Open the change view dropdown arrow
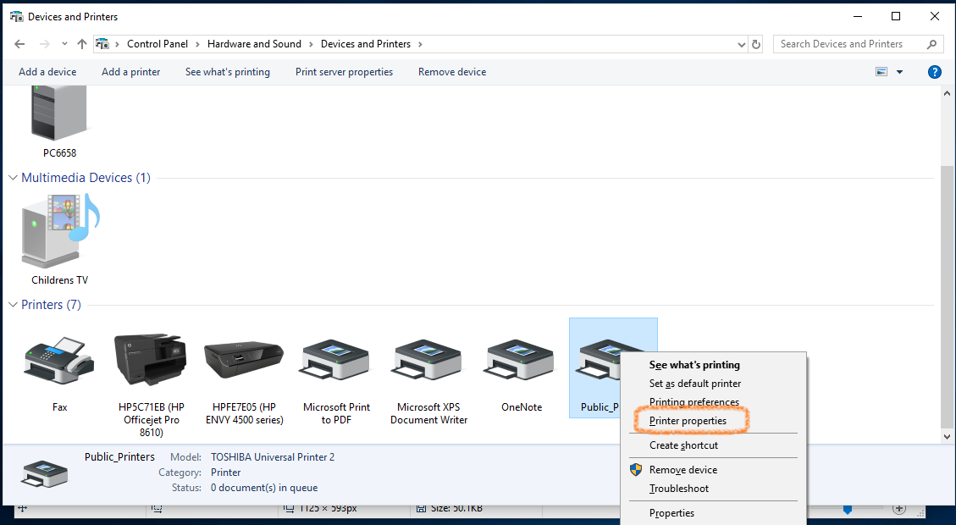The height and width of the screenshot is (525, 956). (x=900, y=72)
